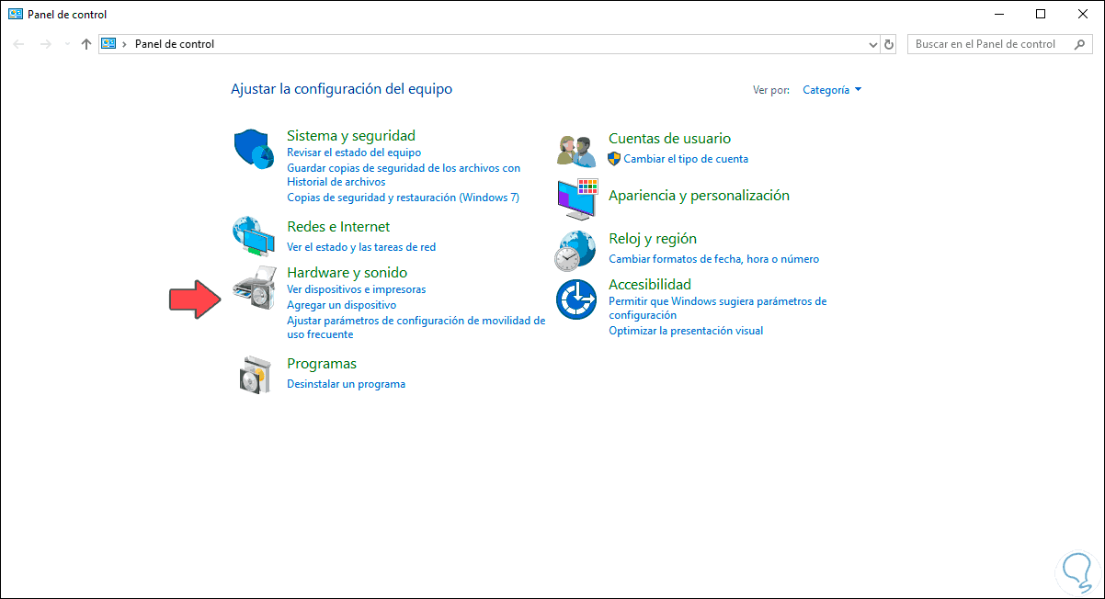The width and height of the screenshot is (1105, 599).
Task: Click the Back navigation arrow
Action: coord(19,44)
